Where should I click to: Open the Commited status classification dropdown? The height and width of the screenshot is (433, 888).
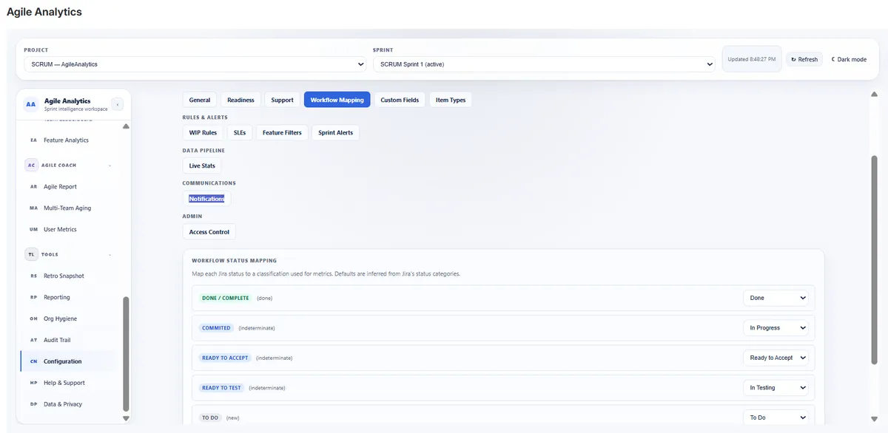click(776, 328)
